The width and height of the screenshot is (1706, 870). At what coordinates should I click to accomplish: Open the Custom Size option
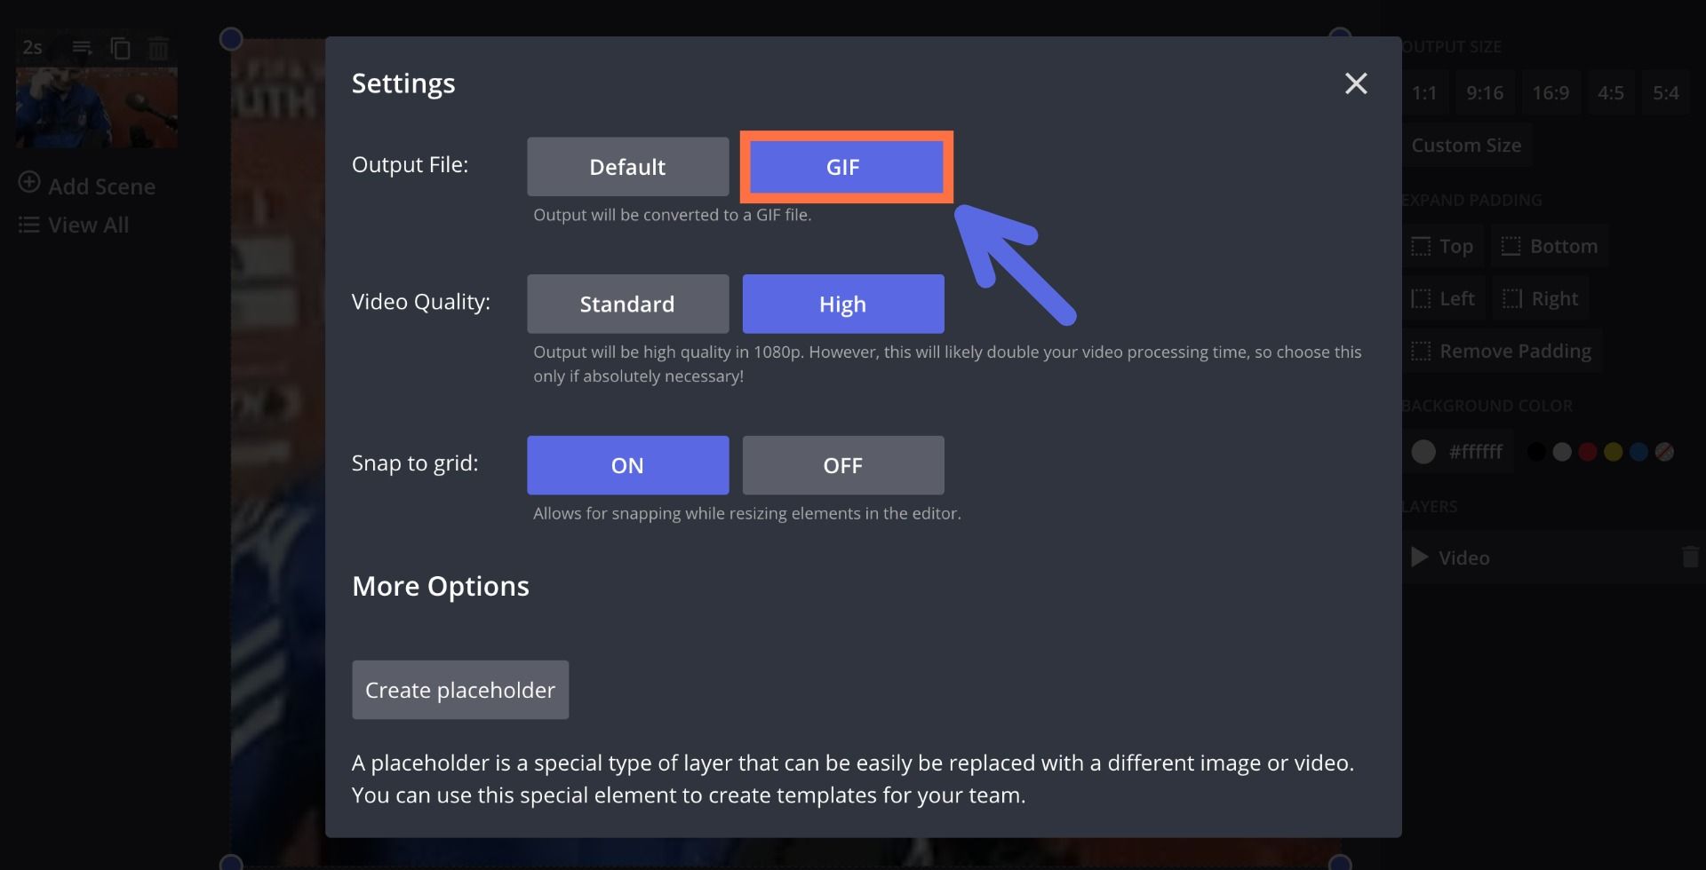click(1466, 146)
